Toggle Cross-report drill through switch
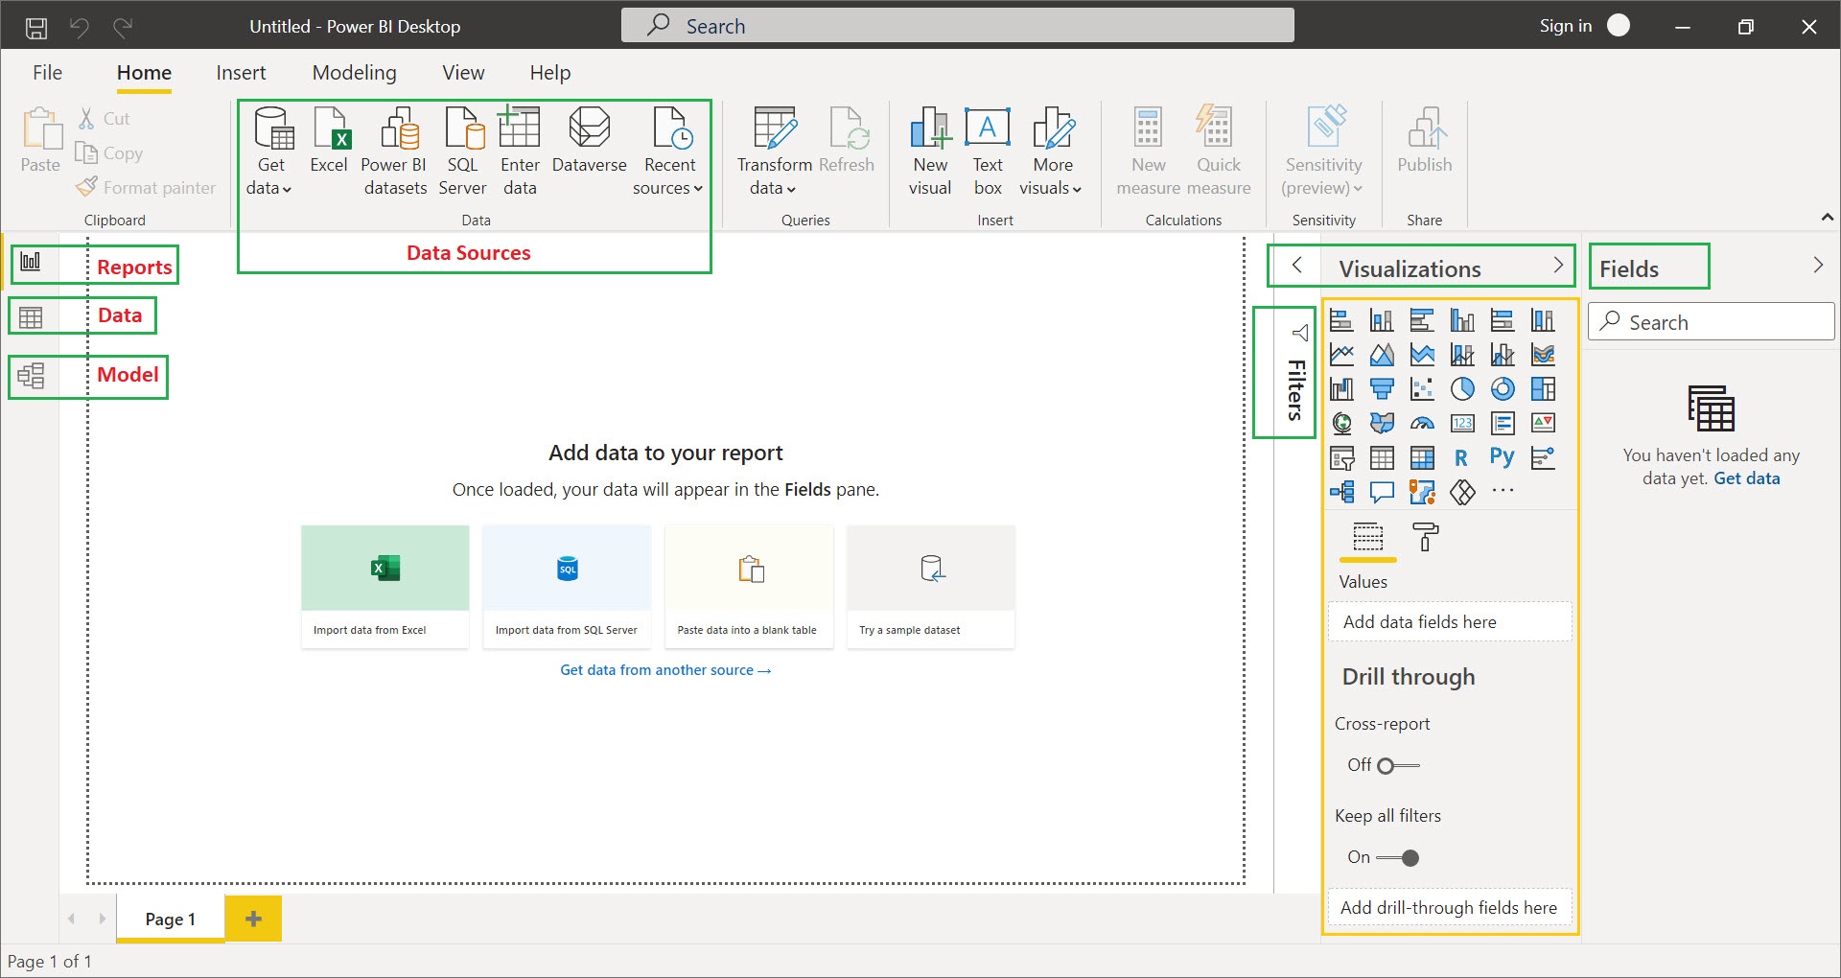 tap(1397, 765)
